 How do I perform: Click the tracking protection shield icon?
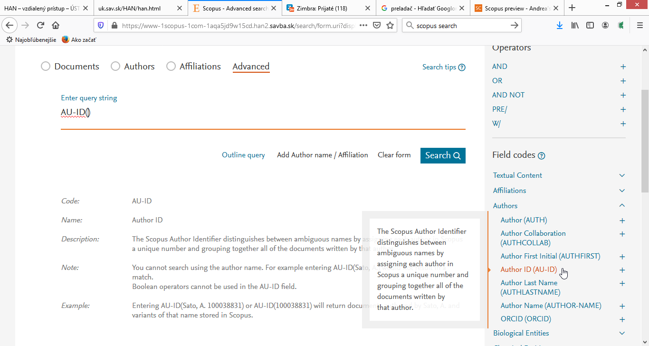pos(101,25)
